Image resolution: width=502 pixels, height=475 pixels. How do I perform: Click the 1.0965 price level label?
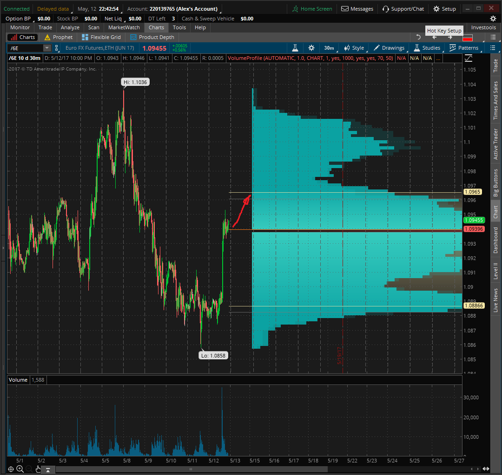pos(473,192)
